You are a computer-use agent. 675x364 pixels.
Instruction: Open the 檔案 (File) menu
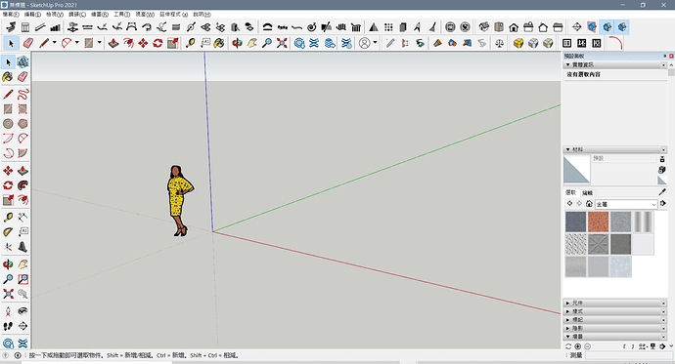coord(11,15)
